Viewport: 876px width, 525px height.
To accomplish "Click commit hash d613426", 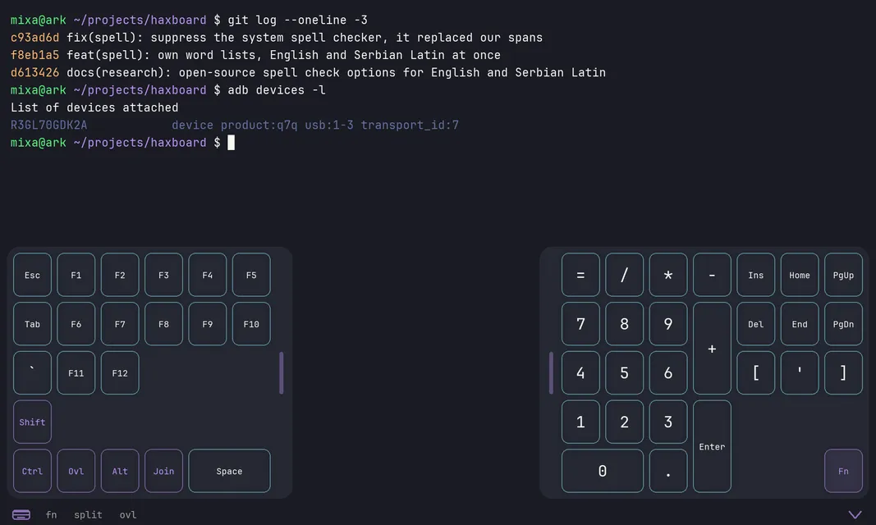I will [34, 72].
